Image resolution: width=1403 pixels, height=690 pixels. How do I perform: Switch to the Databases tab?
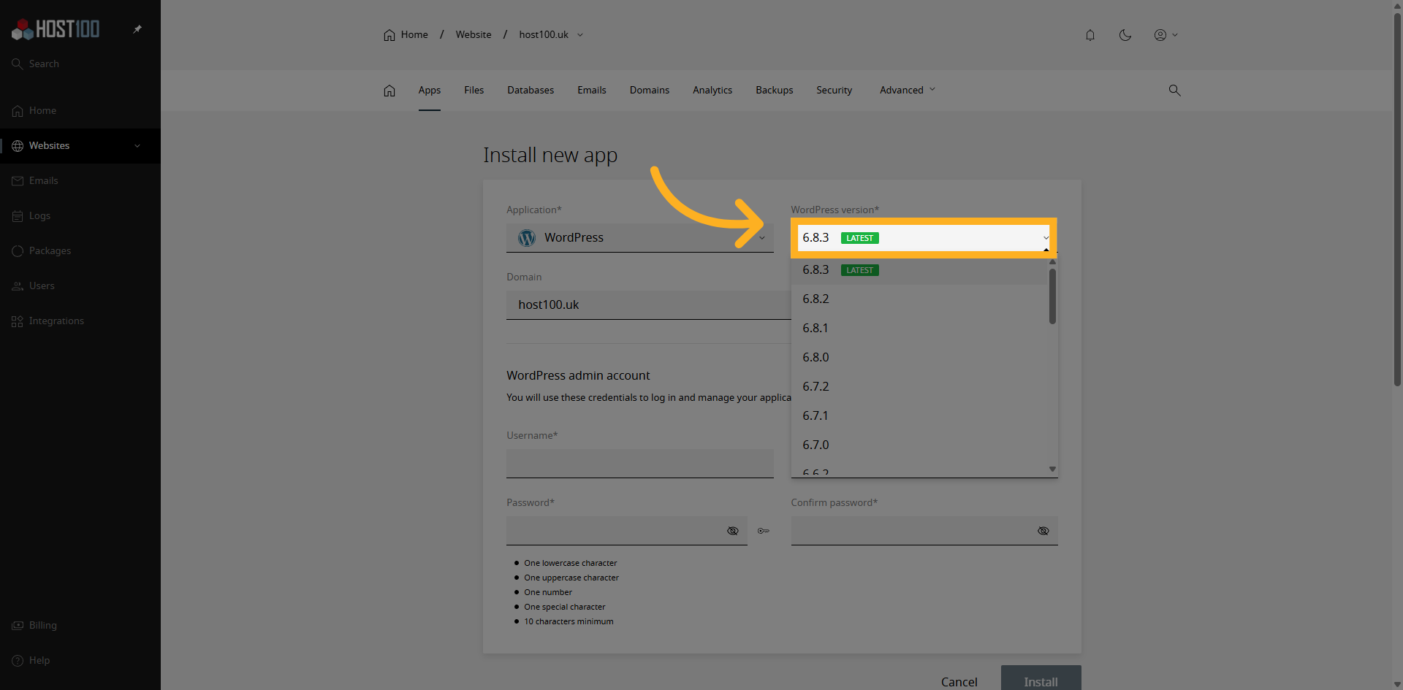click(531, 90)
